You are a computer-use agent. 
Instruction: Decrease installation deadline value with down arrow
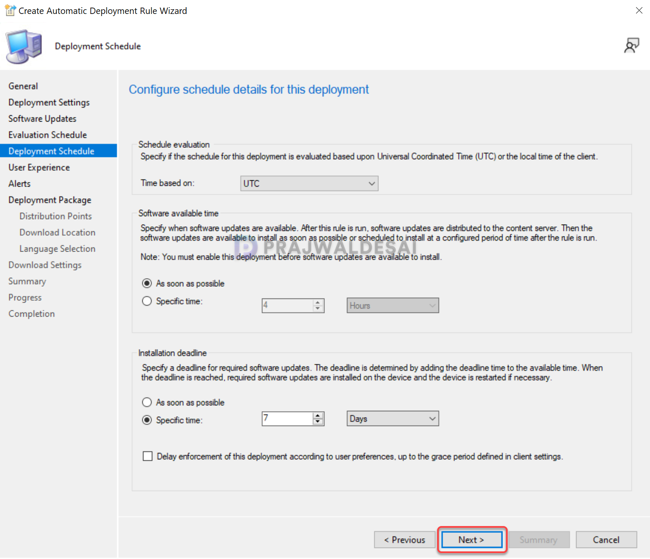pos(318,422)
